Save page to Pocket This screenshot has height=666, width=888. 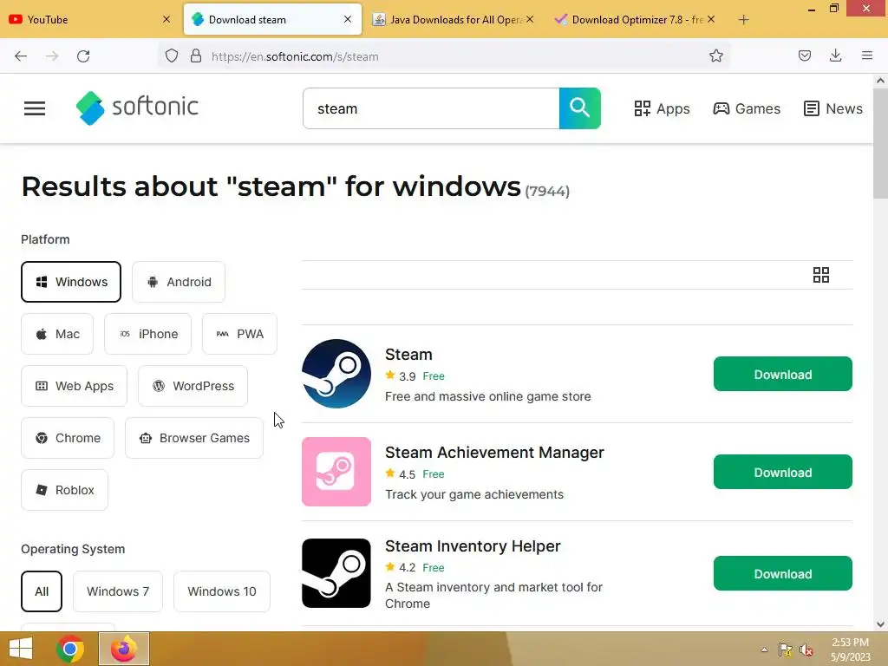804,56
